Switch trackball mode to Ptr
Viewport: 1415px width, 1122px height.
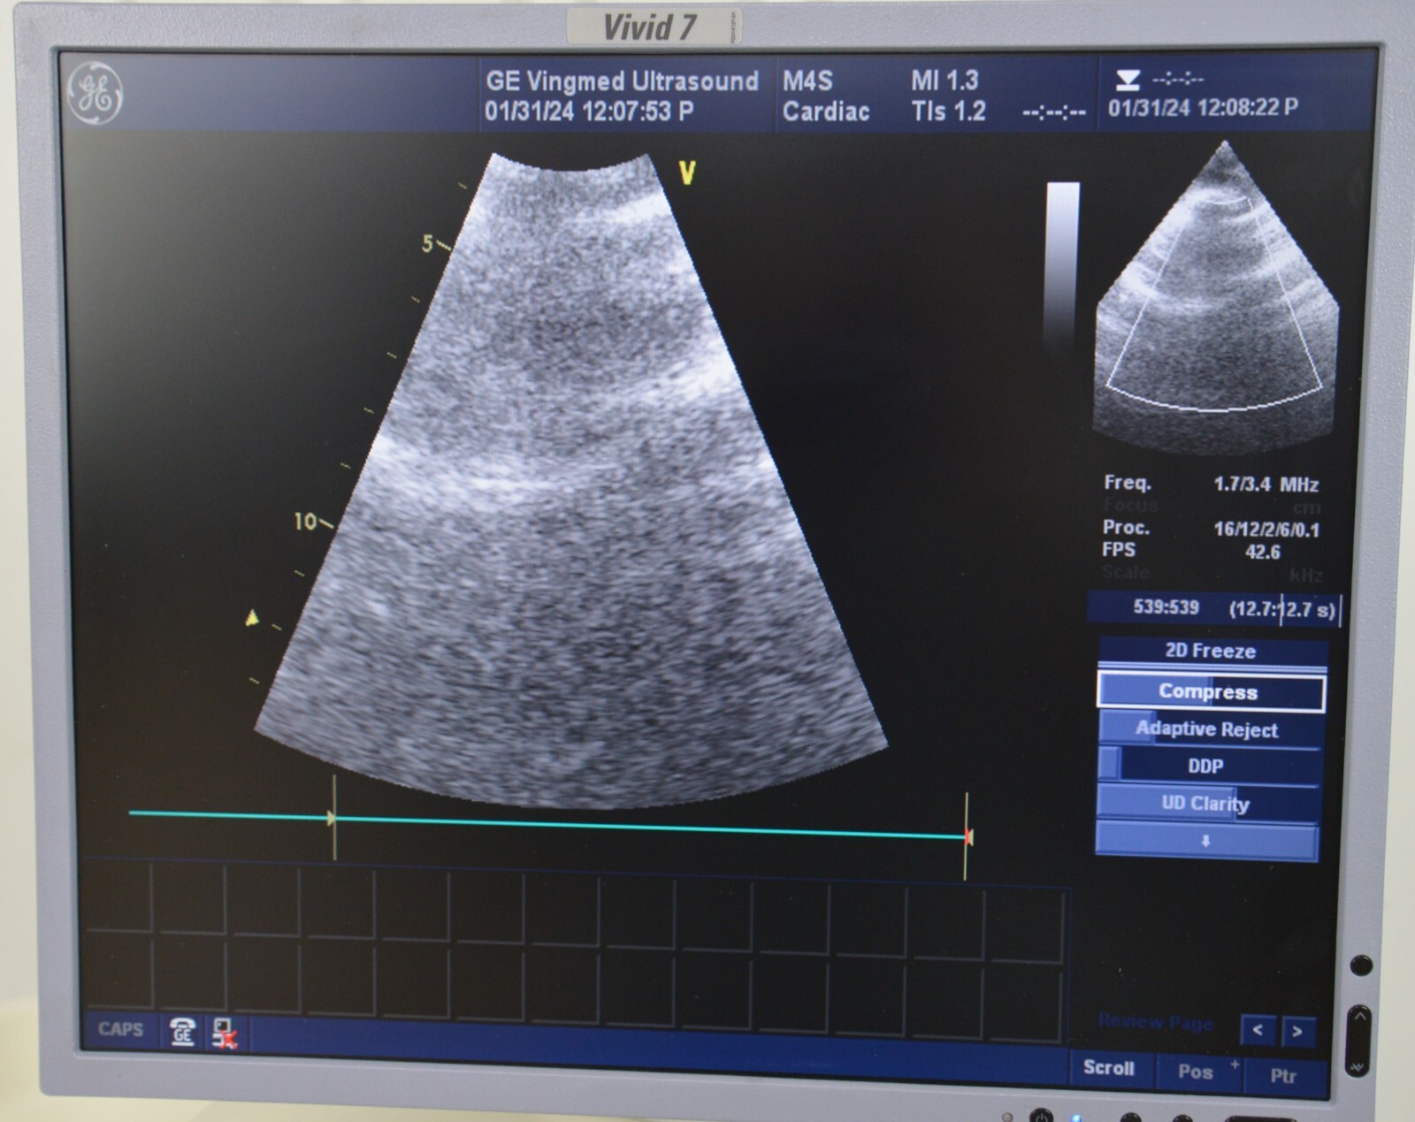[1283, 1075]
